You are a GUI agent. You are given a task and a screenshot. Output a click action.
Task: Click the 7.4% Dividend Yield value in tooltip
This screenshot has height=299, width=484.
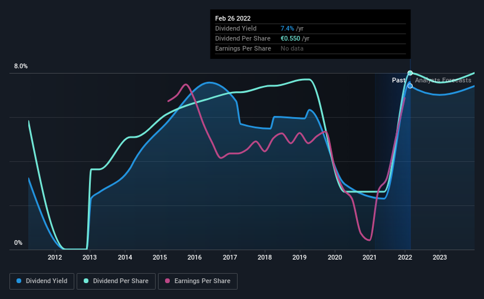[287, 28]
